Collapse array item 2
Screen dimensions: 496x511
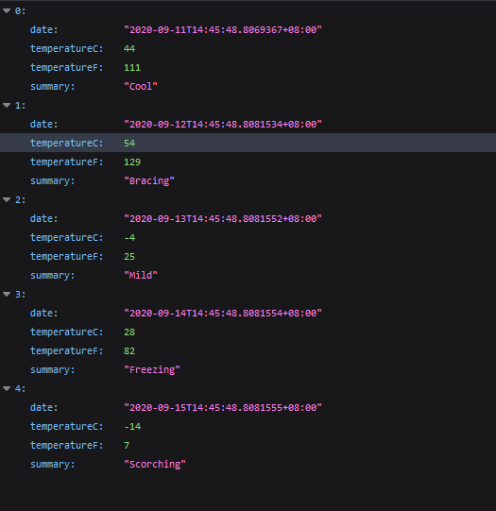click(x=7, y=200)
